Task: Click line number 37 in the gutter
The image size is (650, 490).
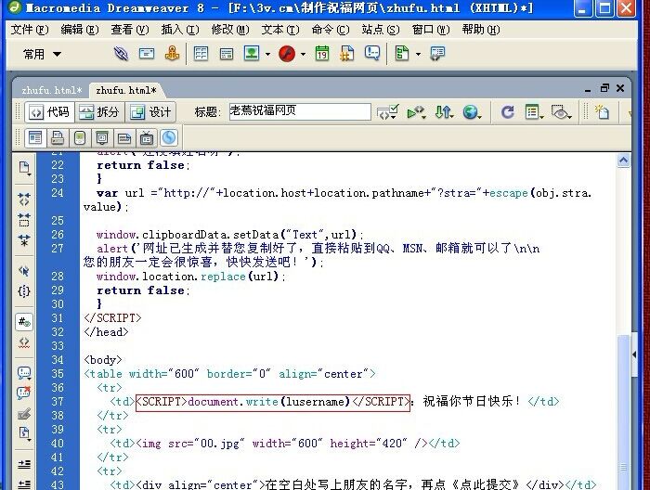Action: pyautogui.click(x=58, y=401)
